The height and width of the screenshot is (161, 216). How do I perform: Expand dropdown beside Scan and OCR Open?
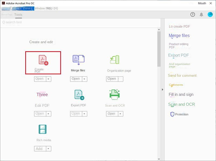tap(121, 114)
